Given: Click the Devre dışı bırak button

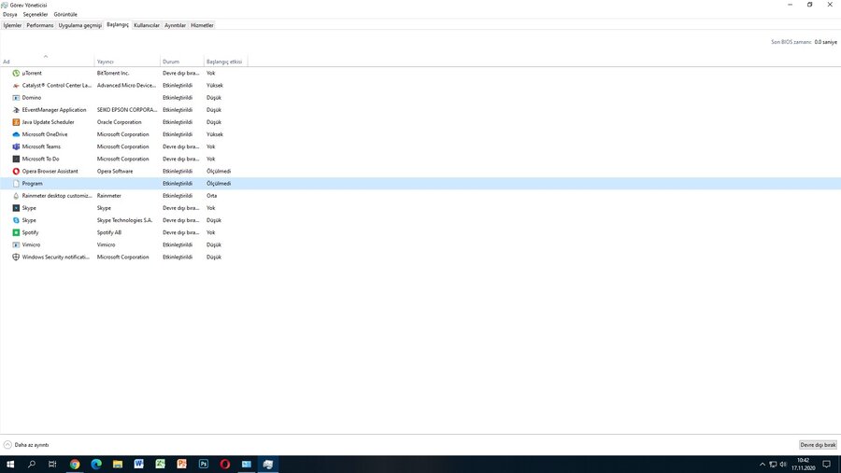Looking at the screenshot, I should 818,445.
